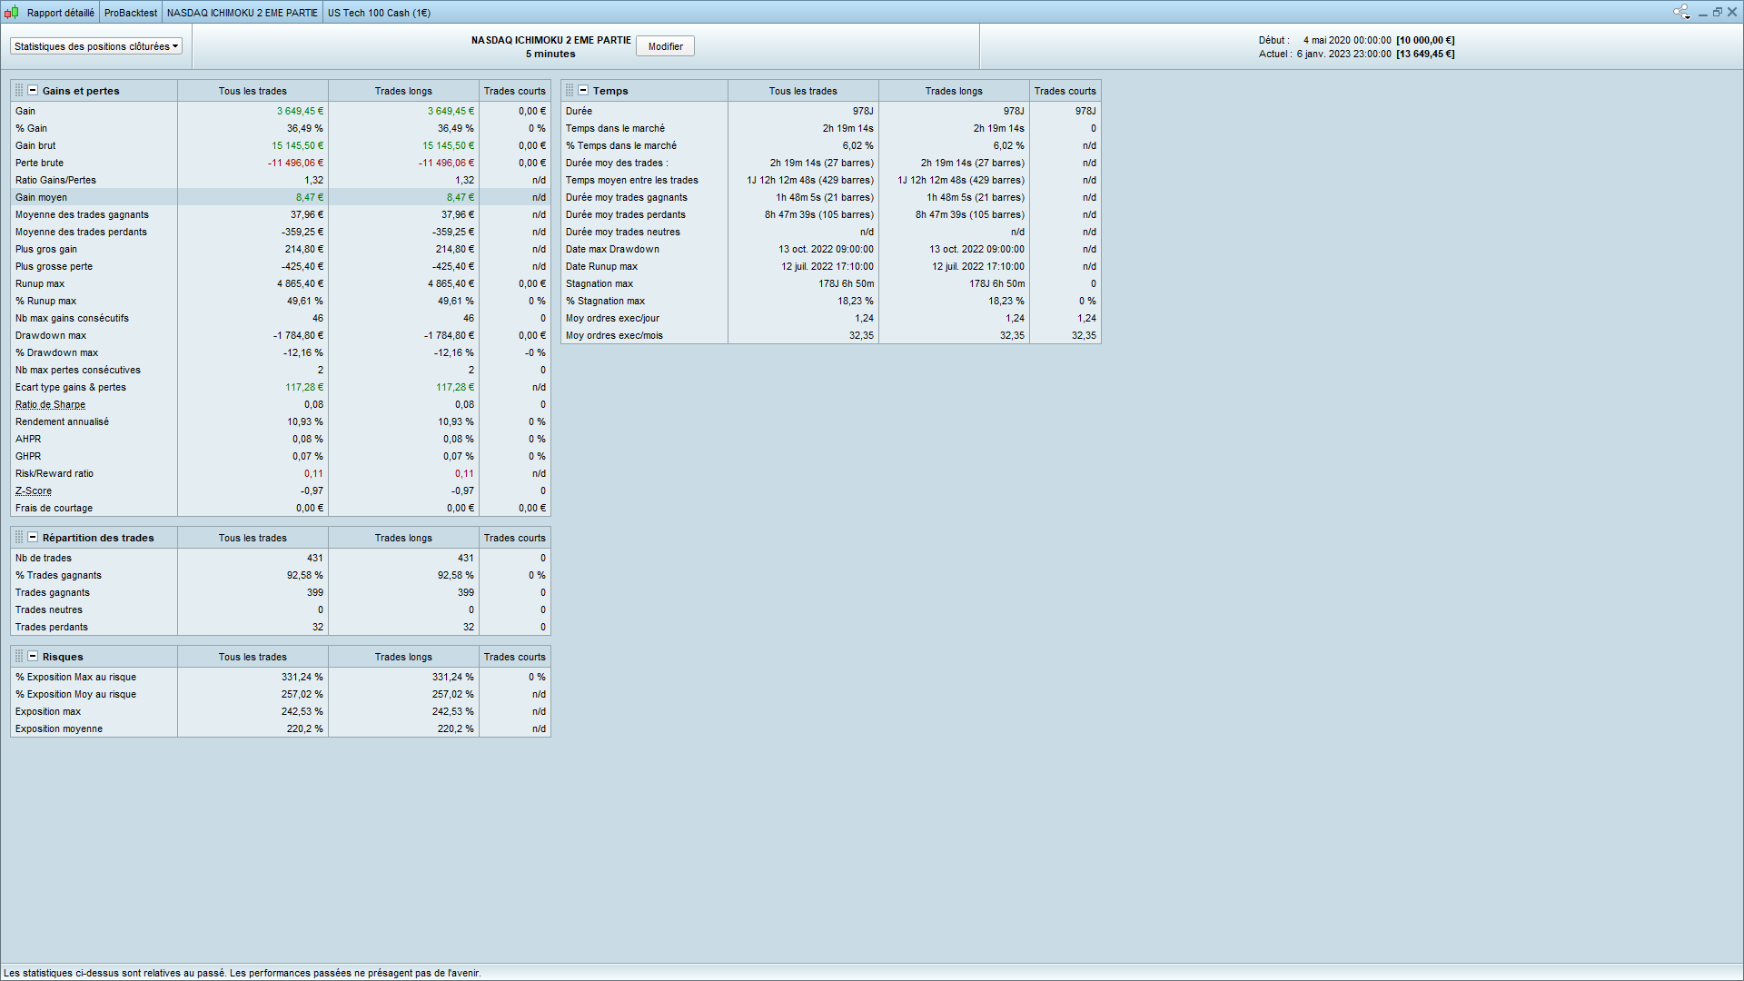Screen dimensions: 1744x981
Task: Click grip handle of Temps panel
Action: [x=570, y=91]
